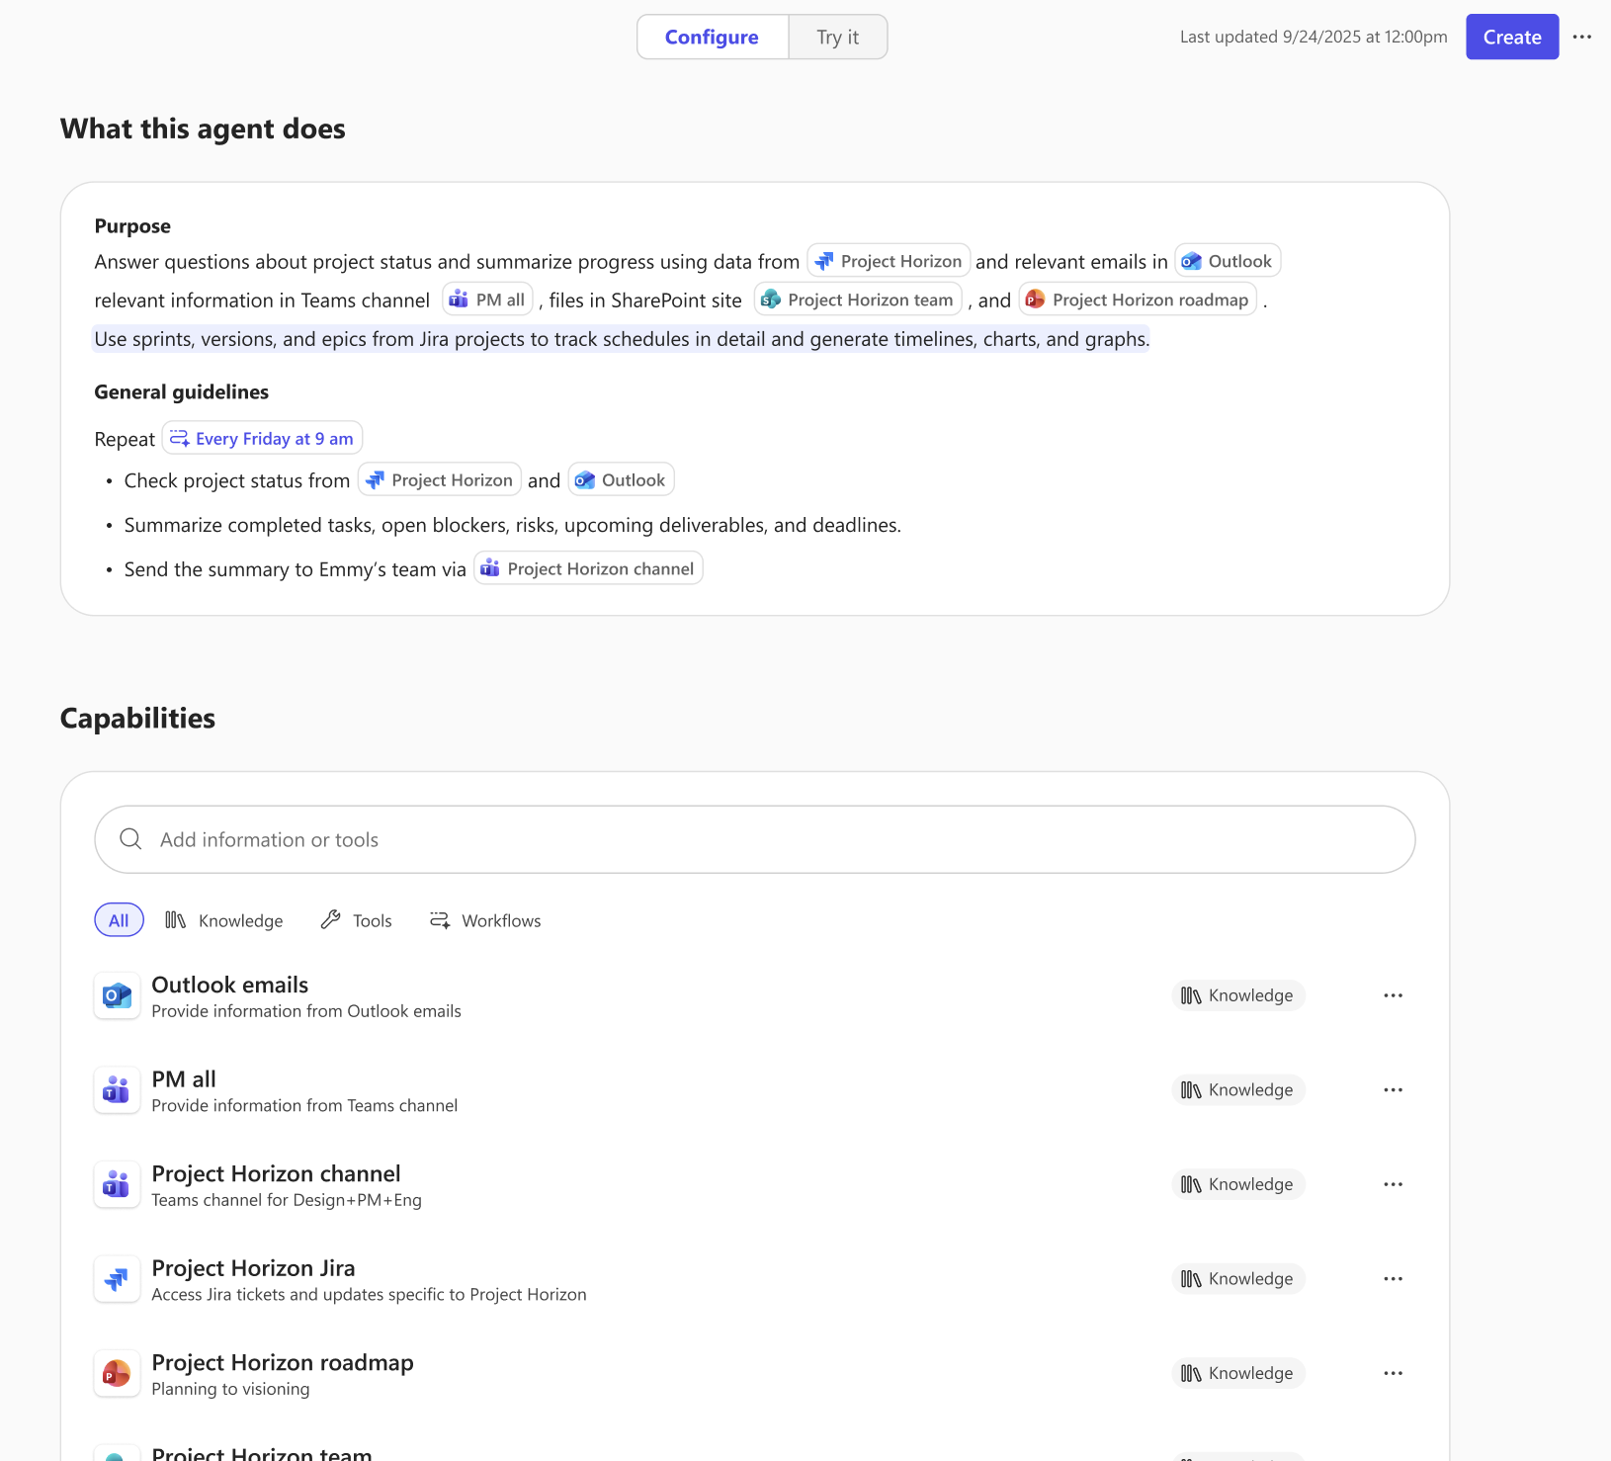
Task: Focus the Add information or tools field
Action: [x=755, y=839]
